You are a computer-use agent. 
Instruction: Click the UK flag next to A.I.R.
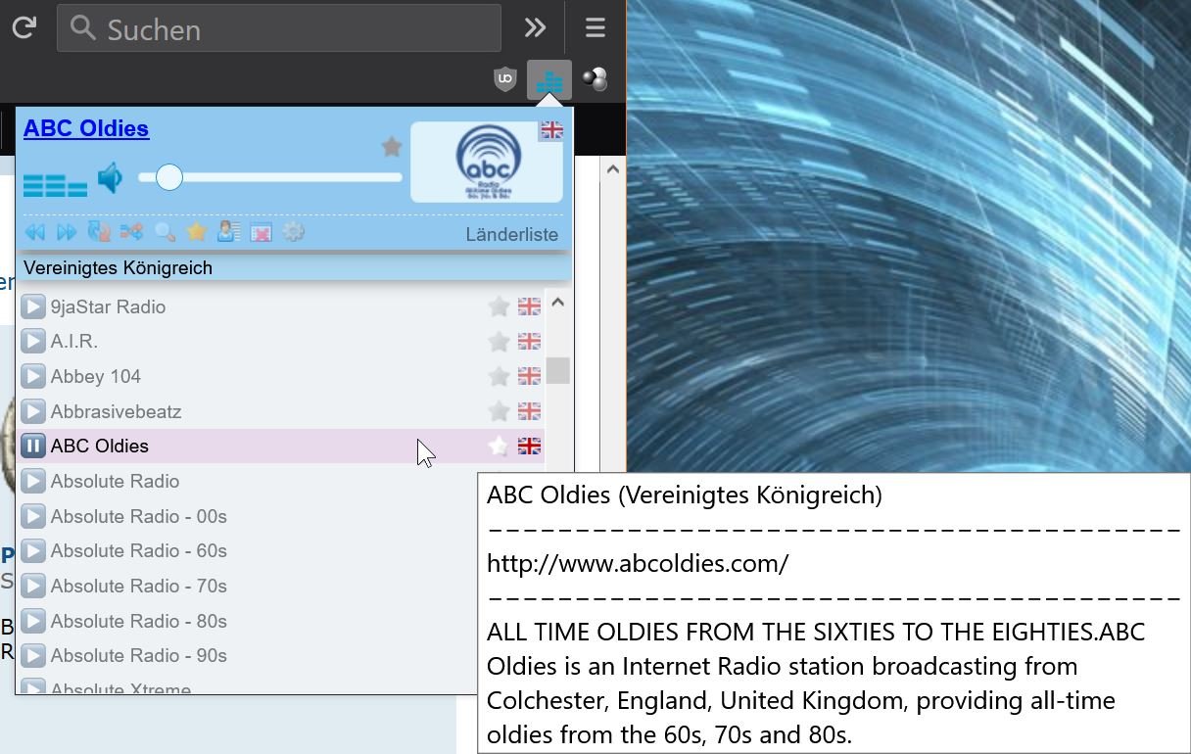pyautogui.click(x=529, y=341)
